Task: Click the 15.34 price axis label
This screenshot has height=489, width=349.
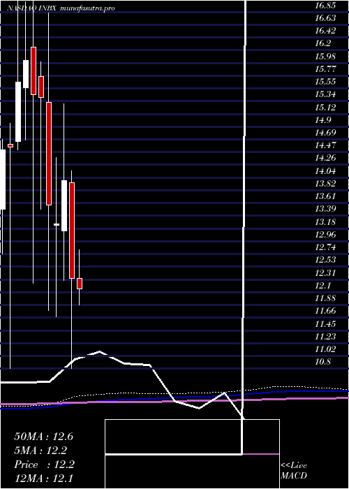Action: click(x=325, y=94)
